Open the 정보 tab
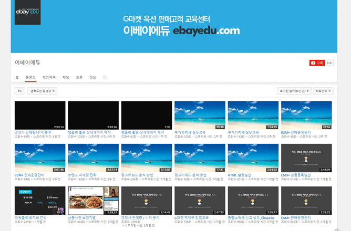The image size is (351, 231). [x=92, y=77]
